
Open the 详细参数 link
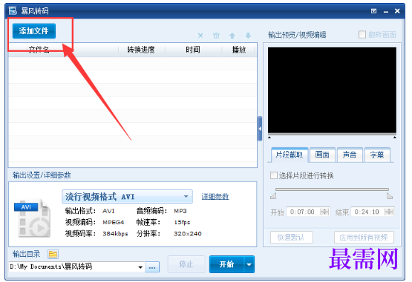pyautogui.click(x=215, y=197)
